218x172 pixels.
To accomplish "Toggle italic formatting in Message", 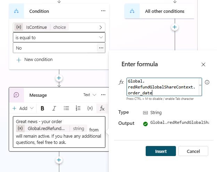I will 54,108.
